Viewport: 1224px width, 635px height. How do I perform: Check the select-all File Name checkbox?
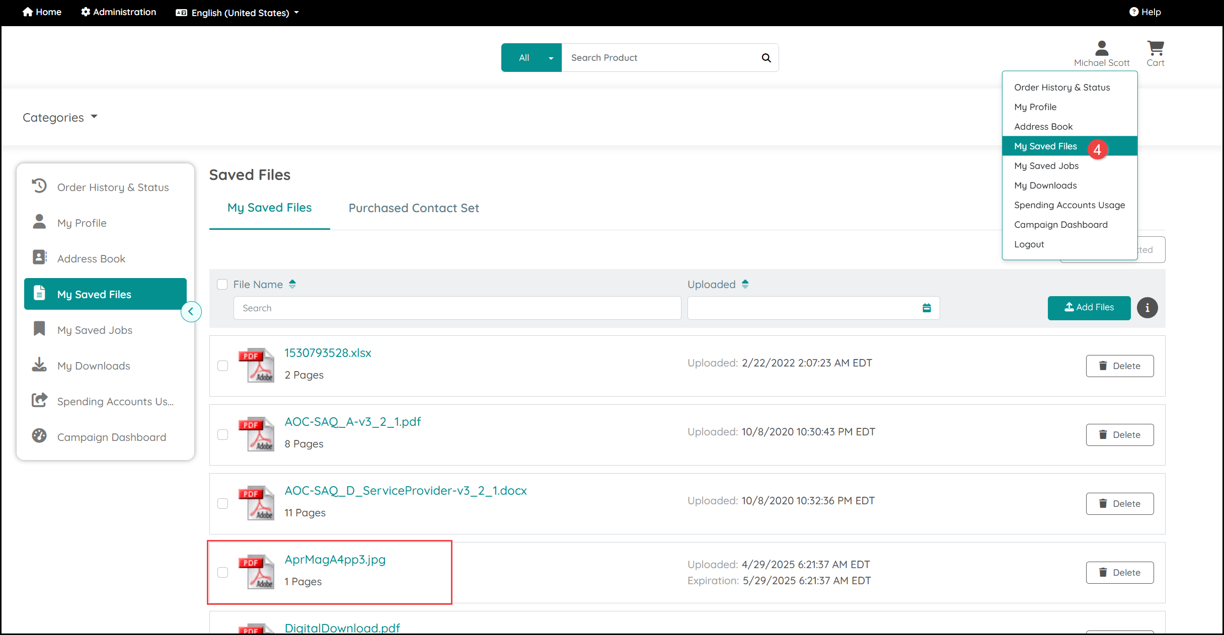point(222,285)
